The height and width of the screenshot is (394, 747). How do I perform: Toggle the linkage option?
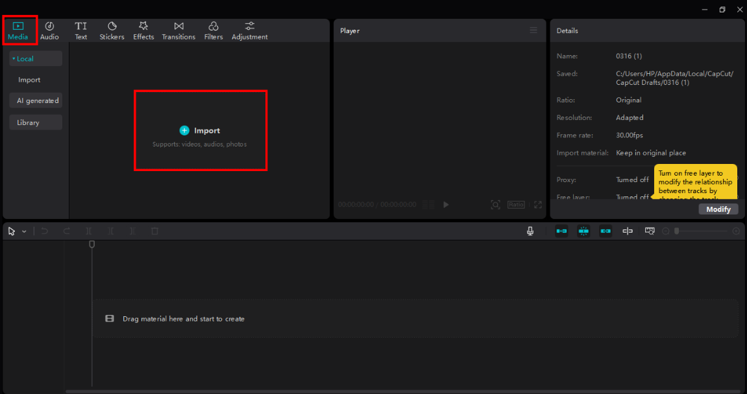606,231
